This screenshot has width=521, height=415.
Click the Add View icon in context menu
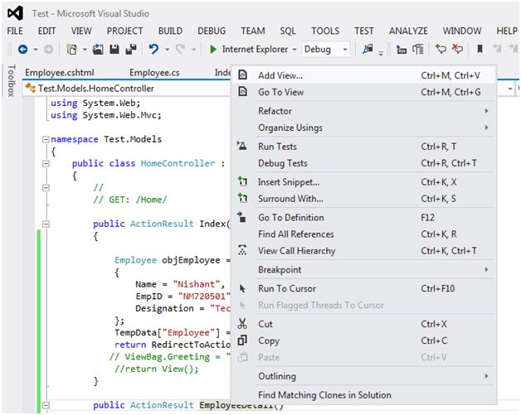[x=242, y=75]
